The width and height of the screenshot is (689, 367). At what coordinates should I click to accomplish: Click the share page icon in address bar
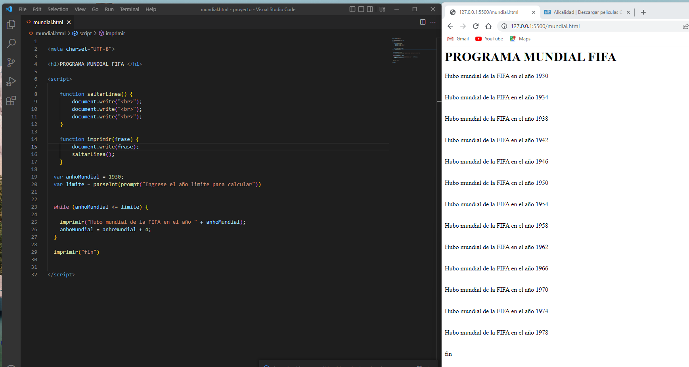685,26
